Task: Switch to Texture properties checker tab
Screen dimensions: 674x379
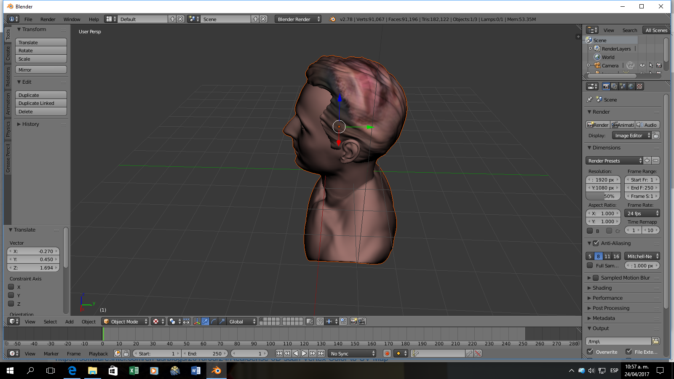Action: coord(639,86)
